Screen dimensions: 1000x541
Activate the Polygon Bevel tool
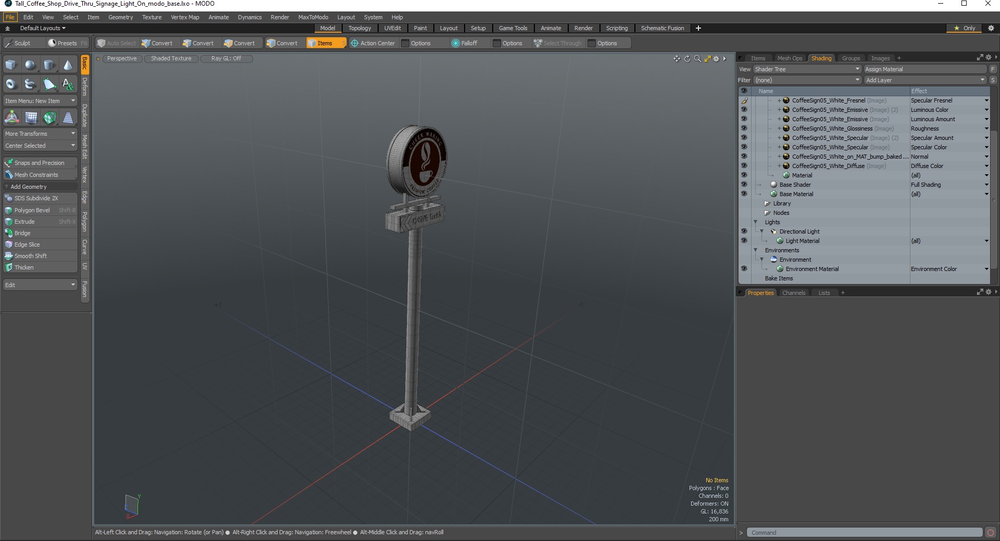[x=40, y=210]
